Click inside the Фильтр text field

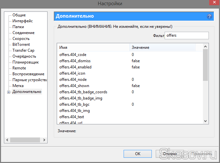coord(186,35)
